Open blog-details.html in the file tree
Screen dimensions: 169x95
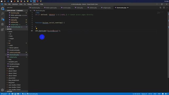[17, 80]
